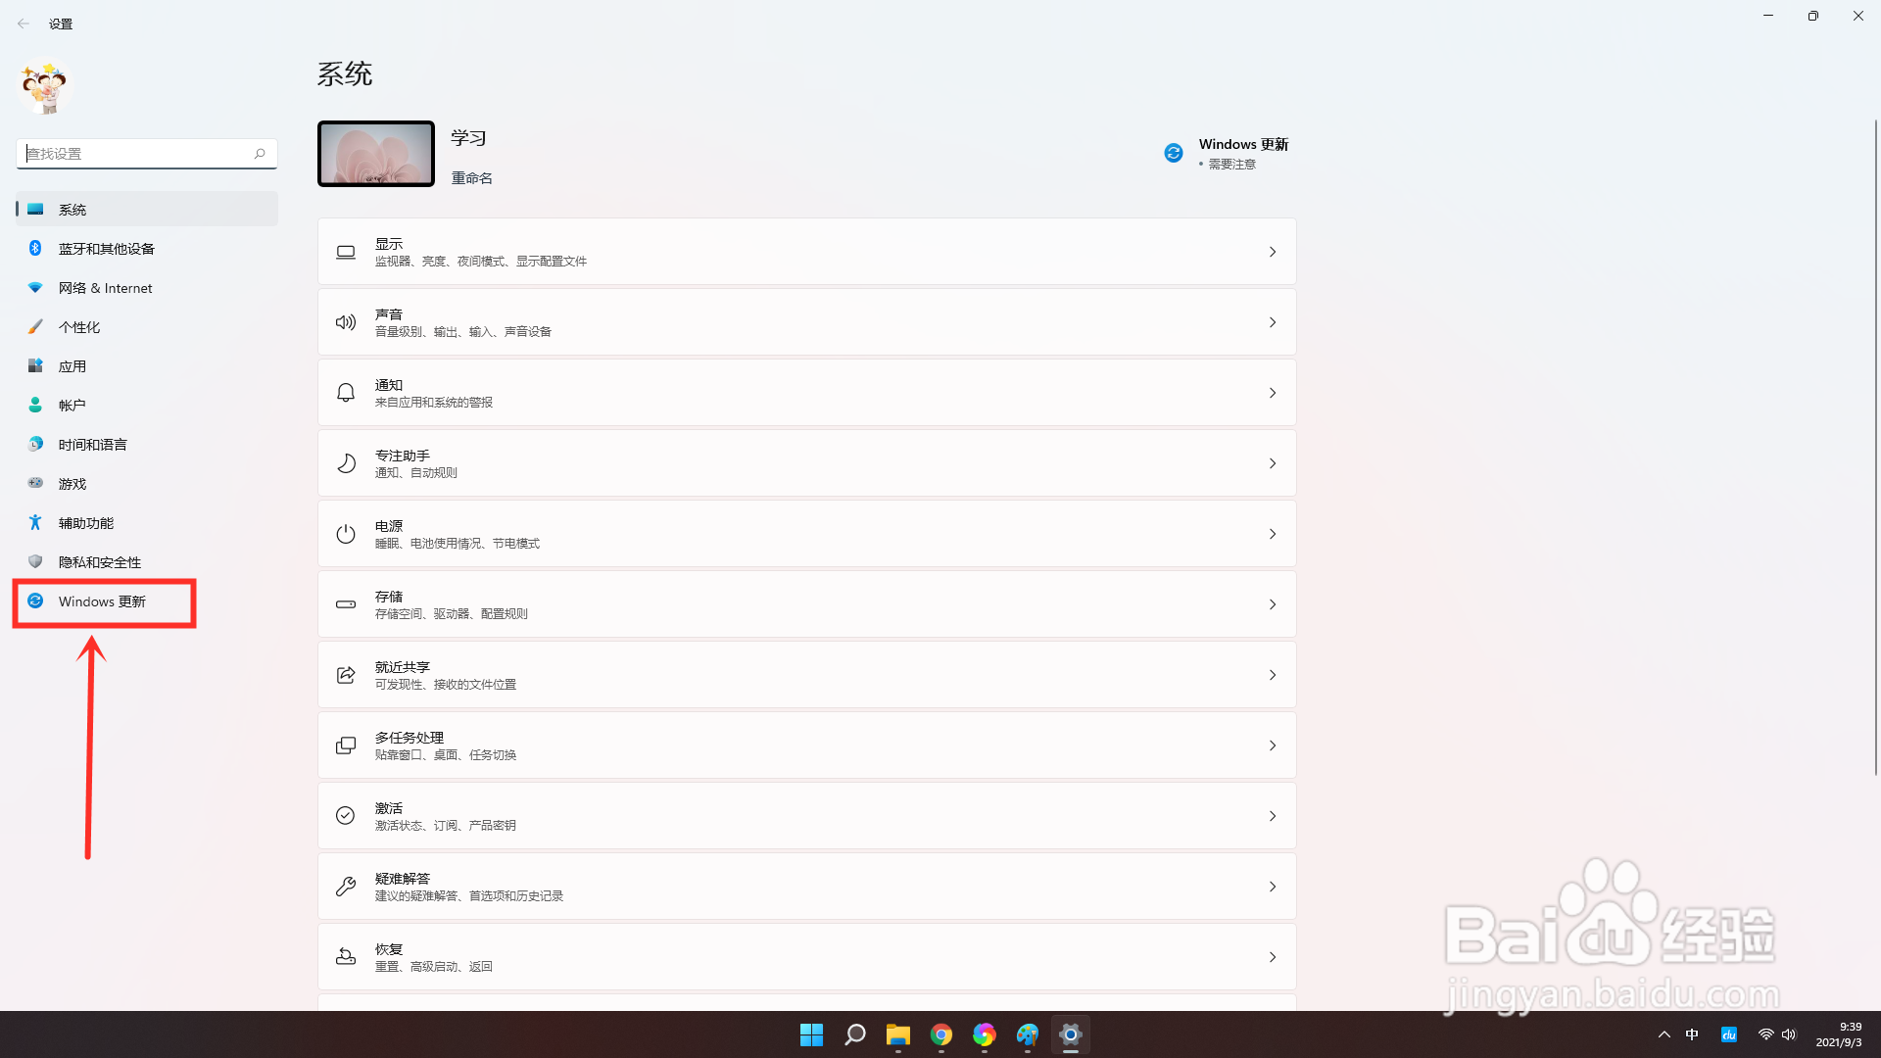Open Windows Update in sidebar

pos(102,601)
